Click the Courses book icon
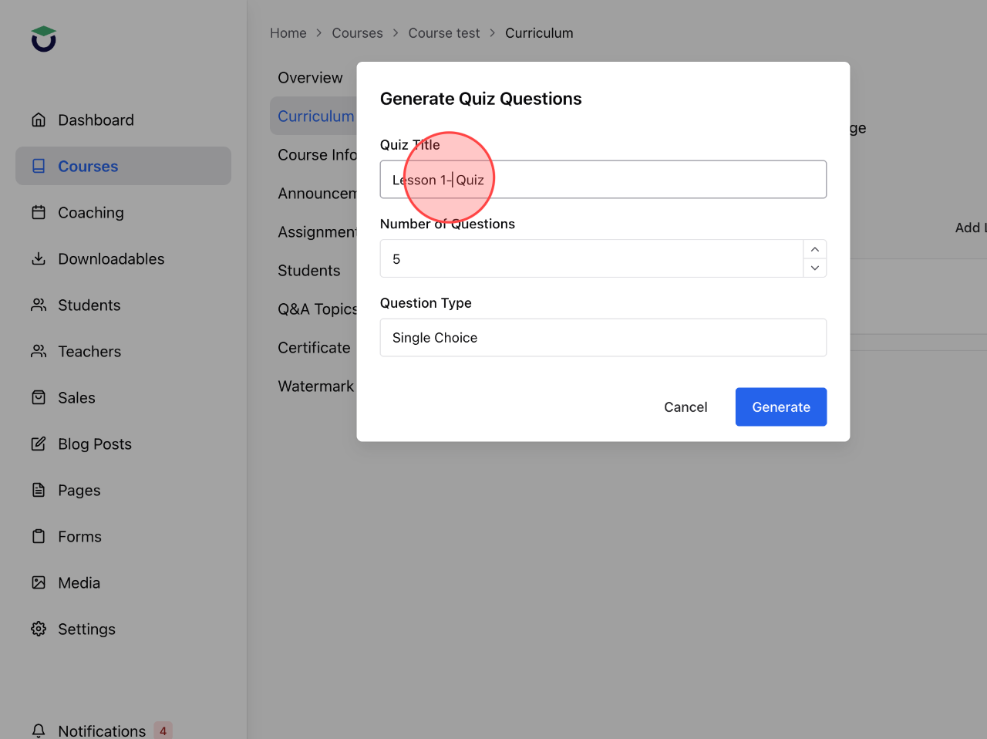The height and width of the screenshot is (739, 987). point(39,166)
